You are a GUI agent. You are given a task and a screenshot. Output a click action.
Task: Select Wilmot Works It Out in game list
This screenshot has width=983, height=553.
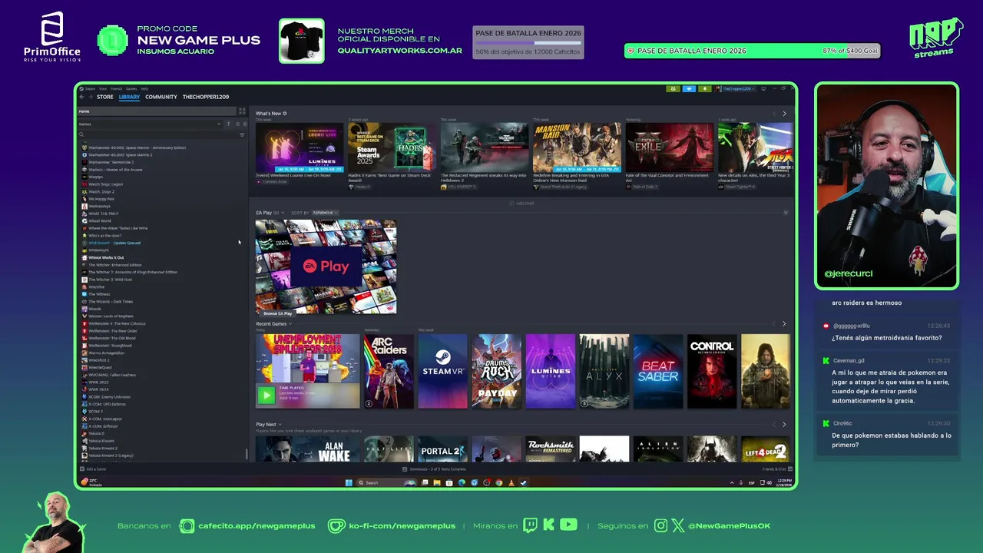click(x=106, y=257)
